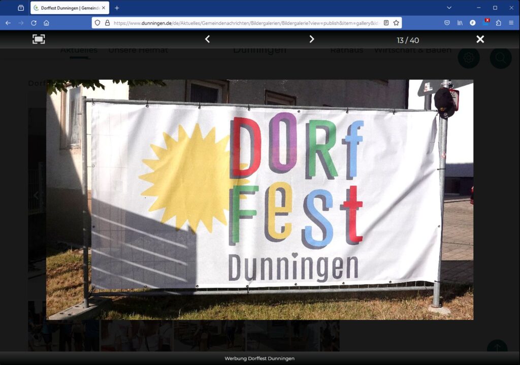Viewport: 520px width, 365px height.
Task: Show site security lock information
Action: [107, 23]
